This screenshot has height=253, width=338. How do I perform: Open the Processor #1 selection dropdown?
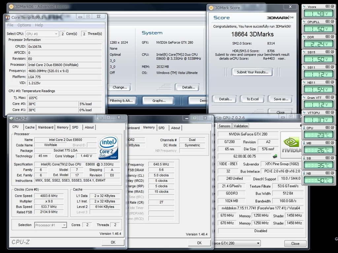tap(64, 225)
